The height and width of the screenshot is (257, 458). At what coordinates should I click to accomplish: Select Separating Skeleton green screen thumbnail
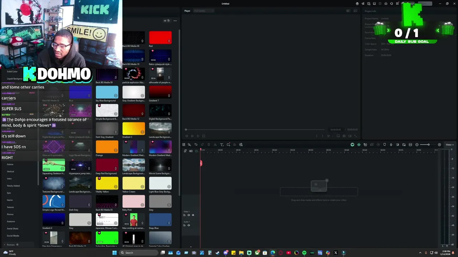pos(54,165)
